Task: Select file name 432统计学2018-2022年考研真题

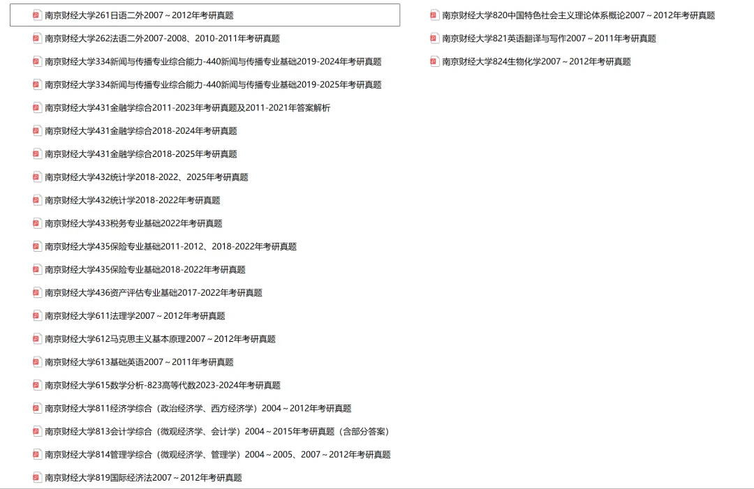Action: pos(132,200)
